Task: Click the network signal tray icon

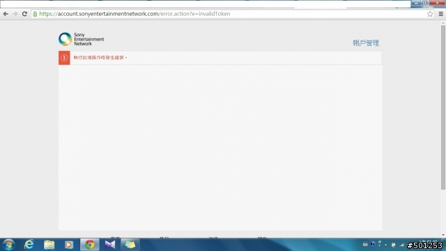Action: 402,245
